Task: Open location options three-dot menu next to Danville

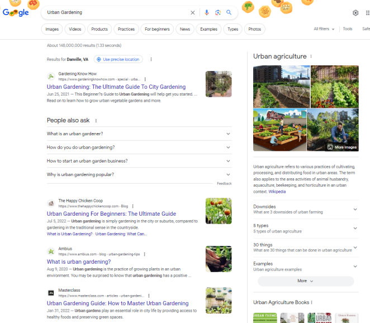Action: click(x=151, y=59)
